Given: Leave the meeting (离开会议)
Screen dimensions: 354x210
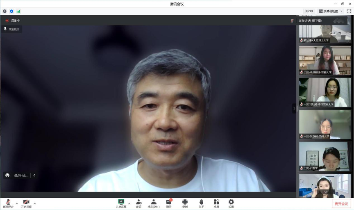Looking at the screenshot, I should [x=341, y=204].
